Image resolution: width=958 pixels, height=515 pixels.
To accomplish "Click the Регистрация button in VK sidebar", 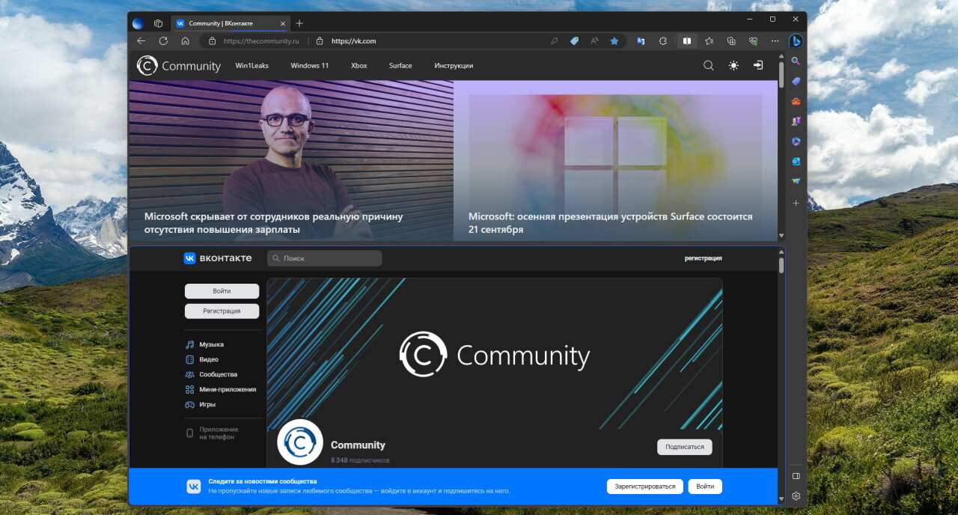I will coord(222,311).
